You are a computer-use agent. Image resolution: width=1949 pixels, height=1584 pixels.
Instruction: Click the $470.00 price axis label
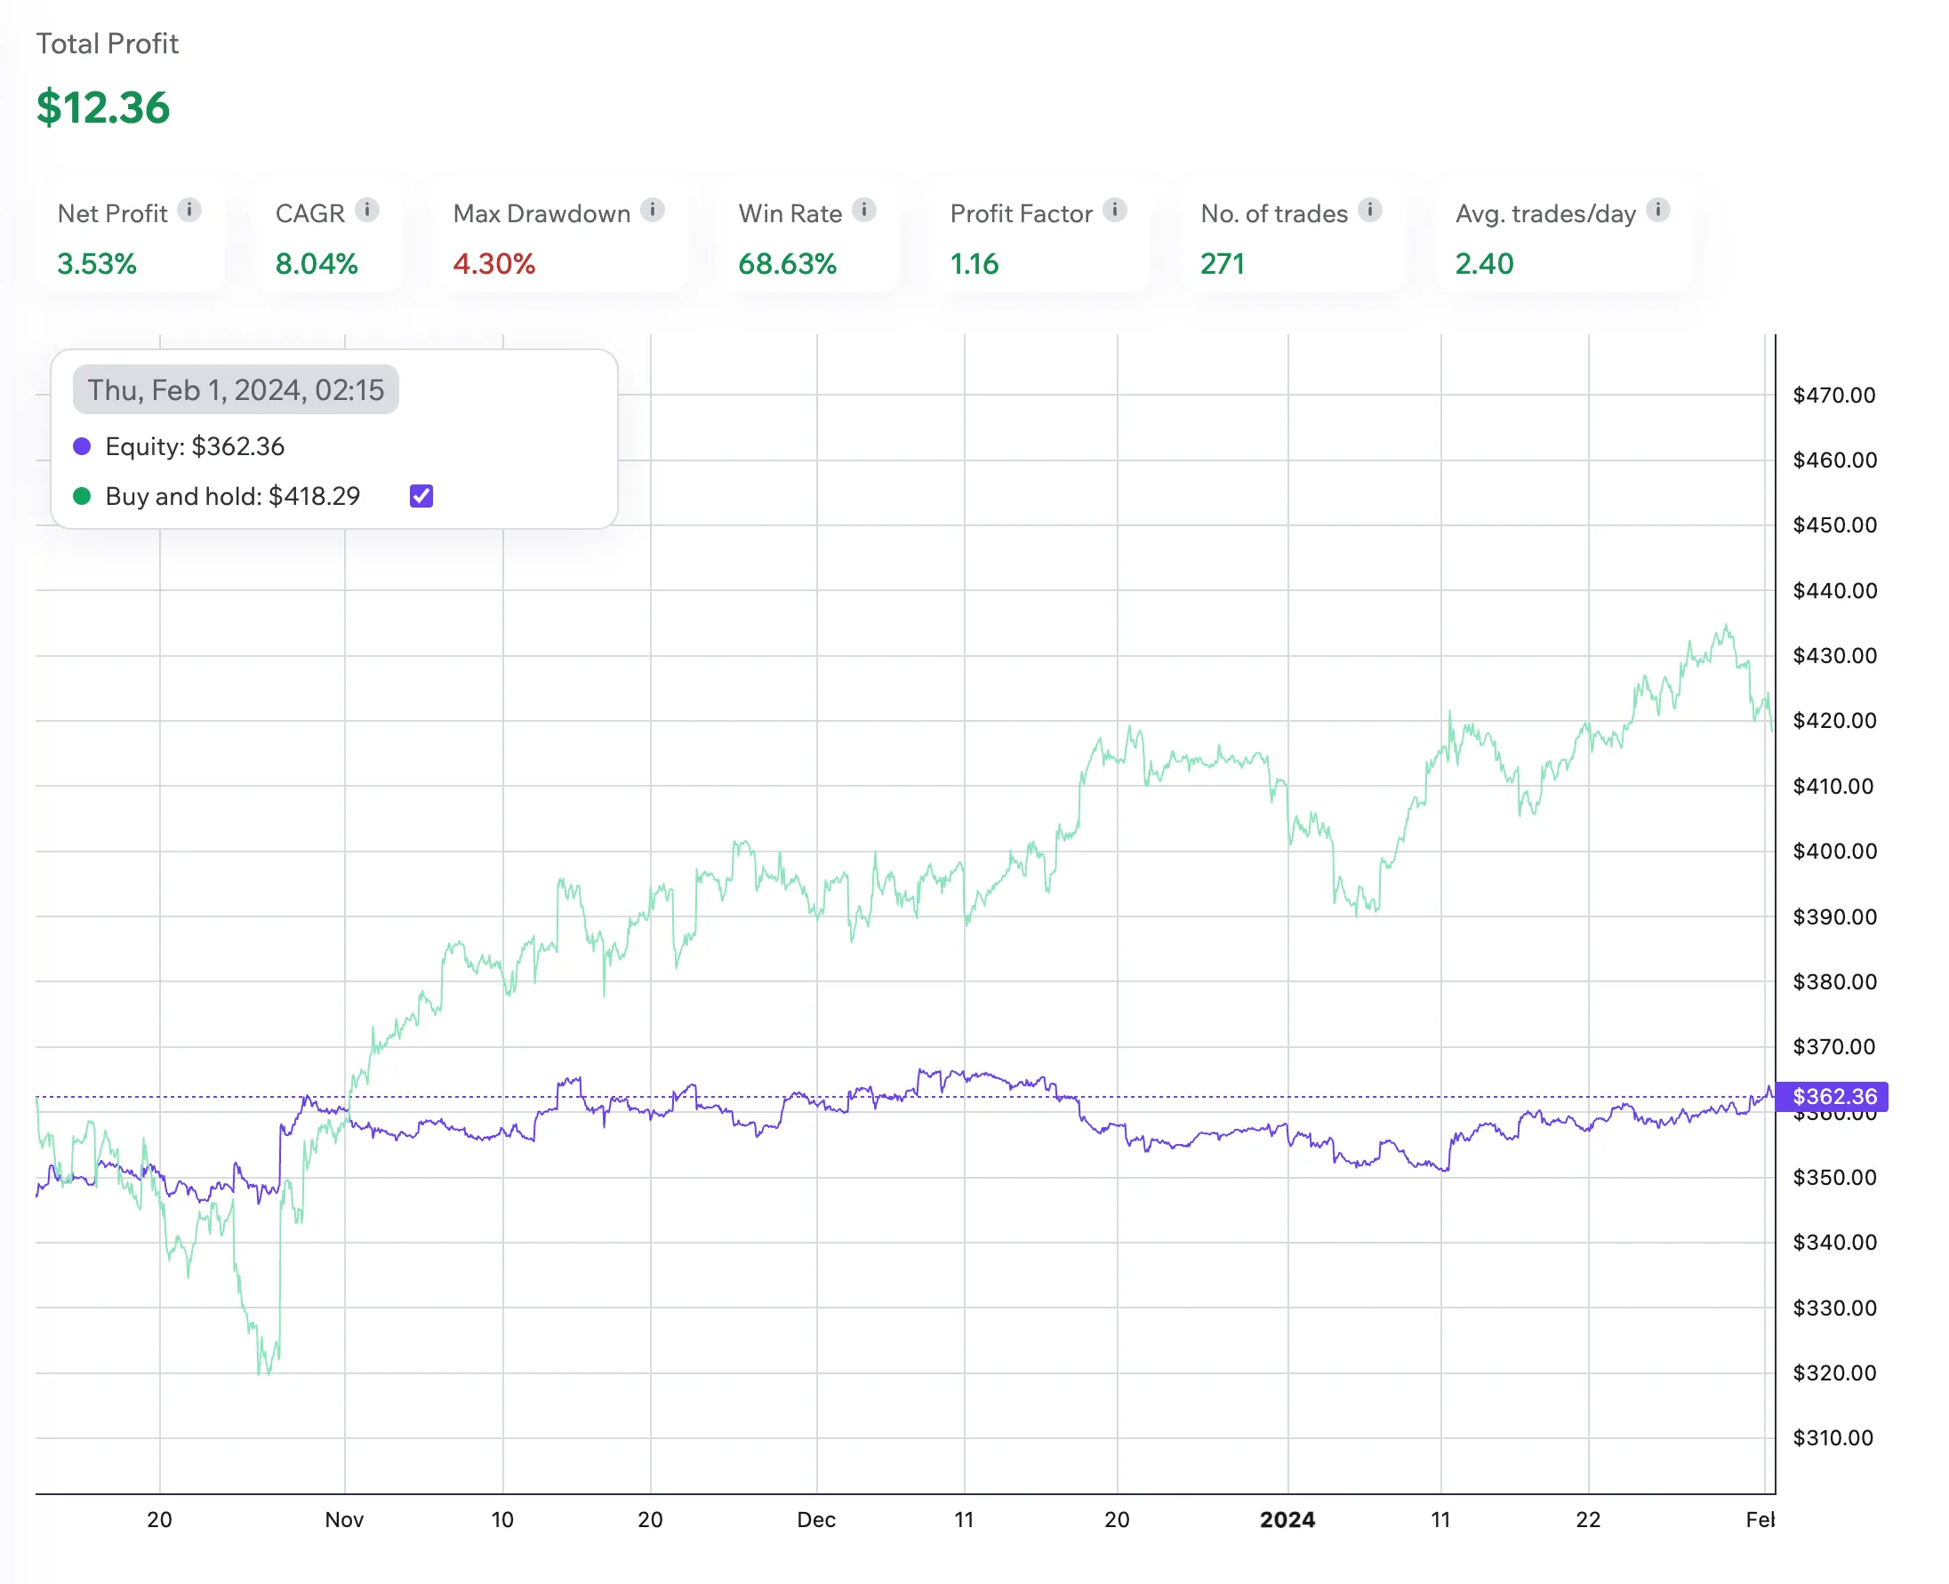point(1834,395)
